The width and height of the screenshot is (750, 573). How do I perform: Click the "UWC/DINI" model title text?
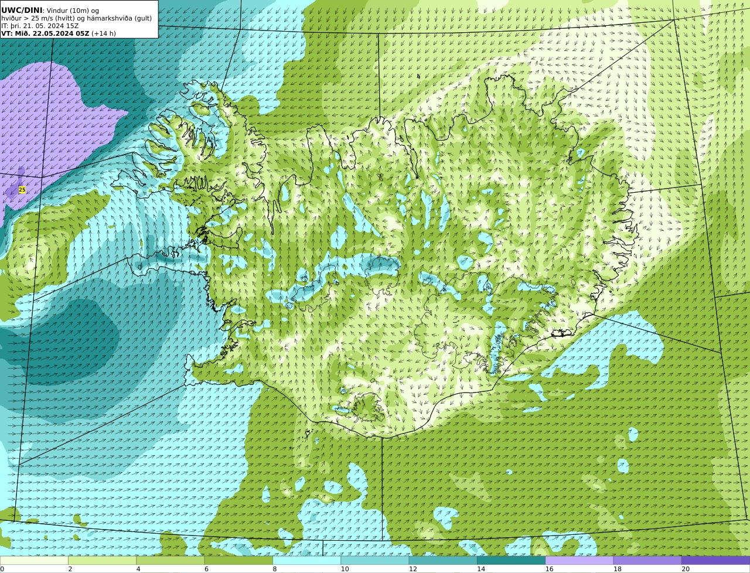[22, 10]
